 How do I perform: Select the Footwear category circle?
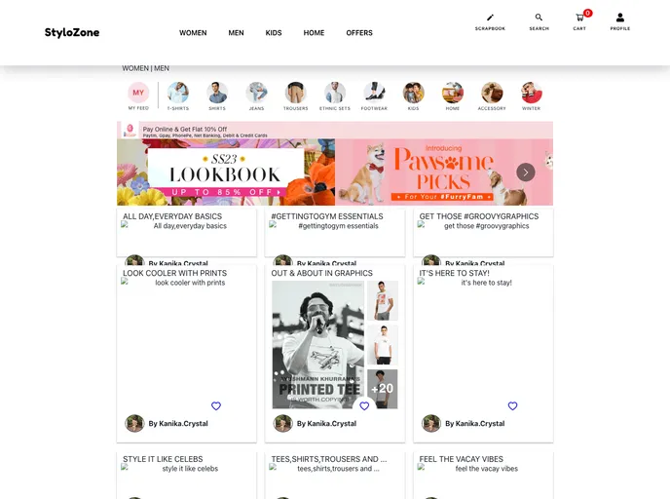point(374,93)
